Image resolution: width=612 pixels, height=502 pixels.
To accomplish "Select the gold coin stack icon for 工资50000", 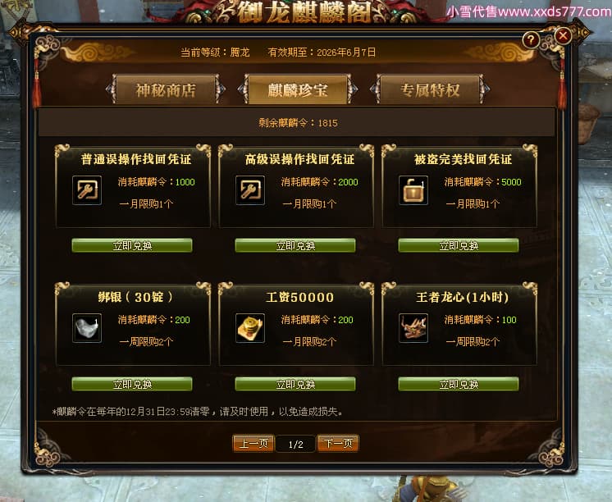I will pyautogui.click(x=250, y=328).
